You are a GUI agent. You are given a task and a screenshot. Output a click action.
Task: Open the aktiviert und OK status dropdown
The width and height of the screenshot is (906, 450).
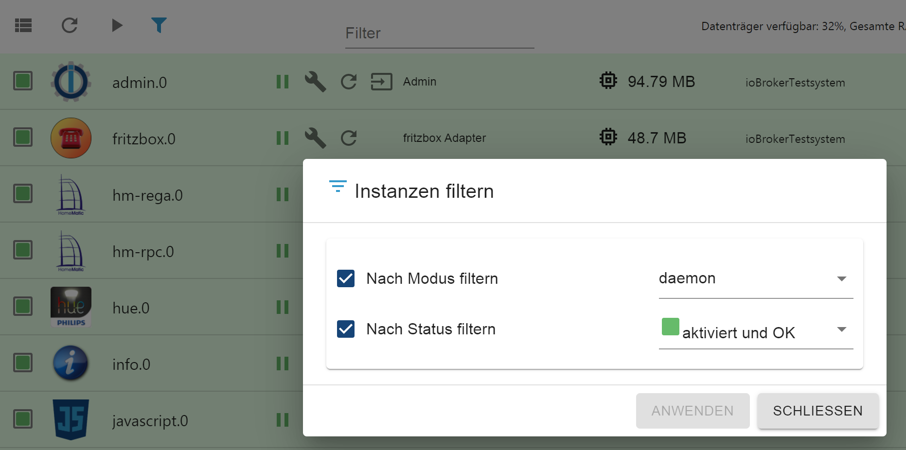coord(842,330)
